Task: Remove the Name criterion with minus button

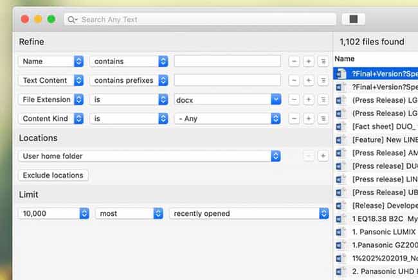Action: pyautogui.click(x=294, y=61)
